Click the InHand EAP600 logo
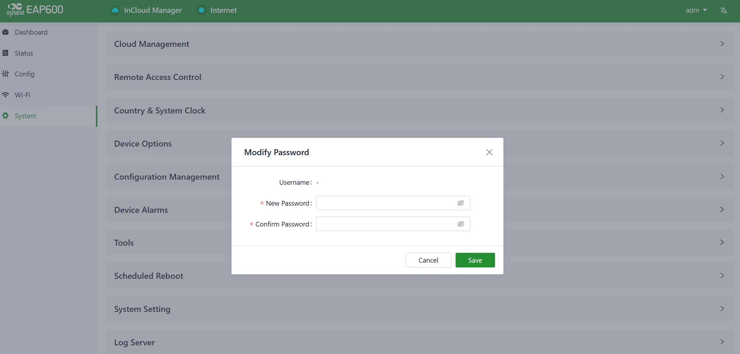The height and width of the screenshot is (354, 740). click(35, 10)
